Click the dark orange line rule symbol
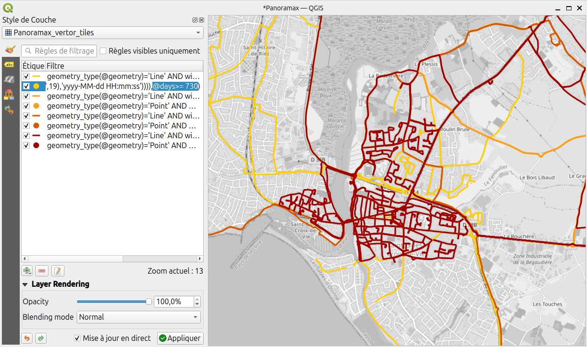587x347 pixels. click(x=36, y=116)
